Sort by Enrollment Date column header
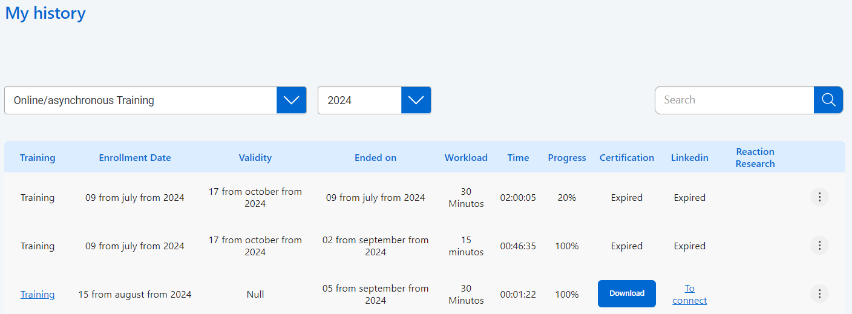The image size is (852, 314). [x=135, y=158]
